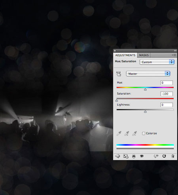
Task: Select the Subtract from Sample eyedropper
Action: pos(134,134)
